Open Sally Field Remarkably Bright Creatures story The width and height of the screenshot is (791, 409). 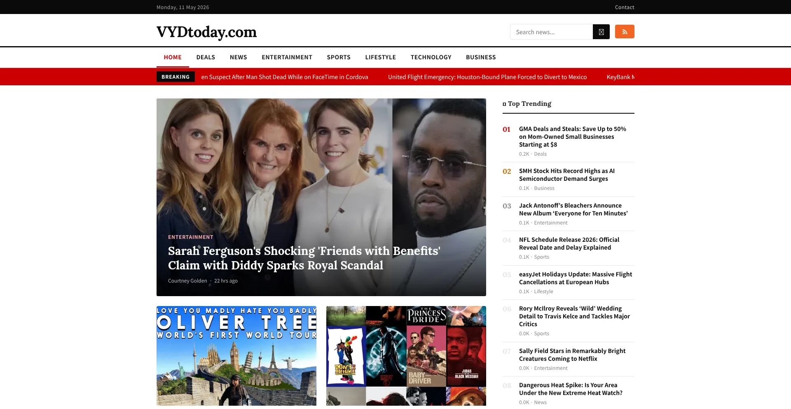[572, 355]
